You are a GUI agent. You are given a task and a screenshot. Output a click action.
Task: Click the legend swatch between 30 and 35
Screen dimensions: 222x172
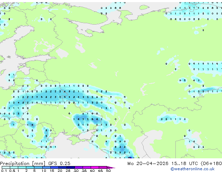coord(78,167)
